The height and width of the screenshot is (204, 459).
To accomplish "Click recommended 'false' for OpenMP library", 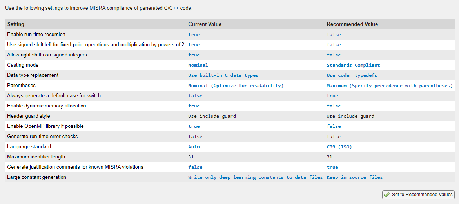I will [x=334, y=126].
